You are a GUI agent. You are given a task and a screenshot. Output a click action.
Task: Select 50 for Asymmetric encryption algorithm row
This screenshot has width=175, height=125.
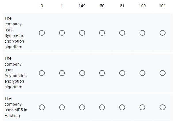click(102, 73)
